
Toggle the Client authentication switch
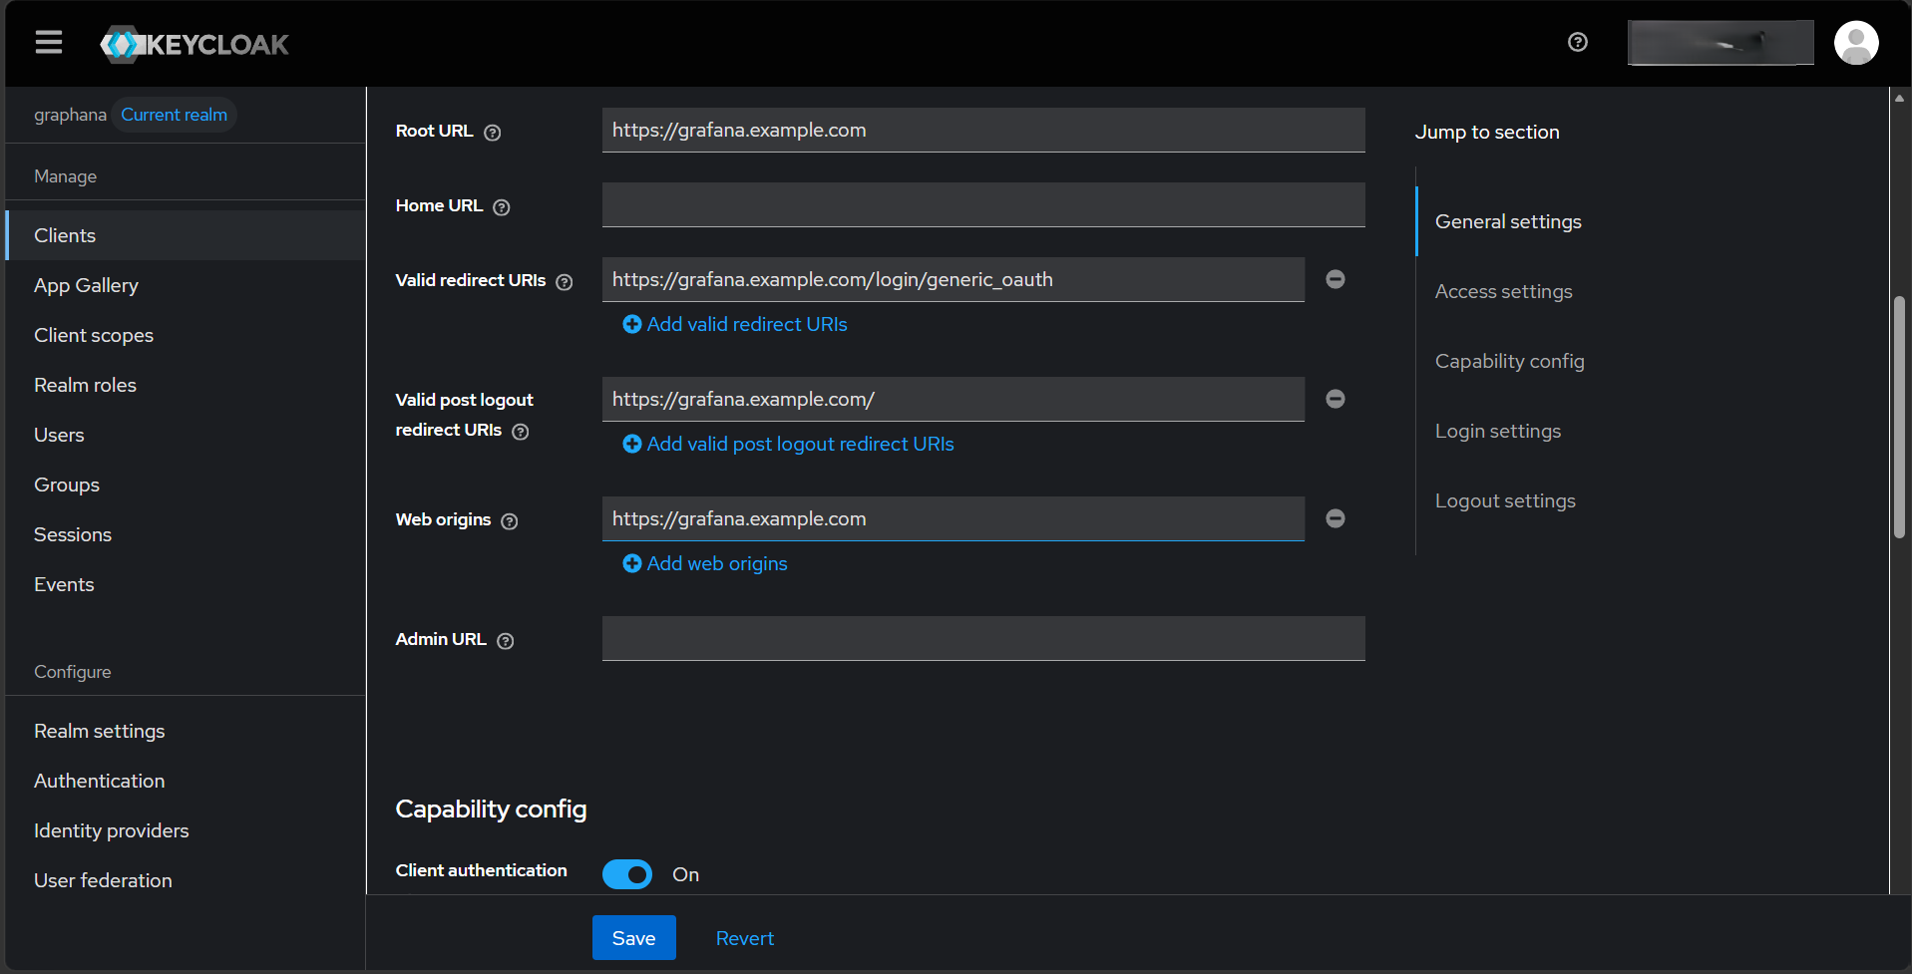click(627, 874)
